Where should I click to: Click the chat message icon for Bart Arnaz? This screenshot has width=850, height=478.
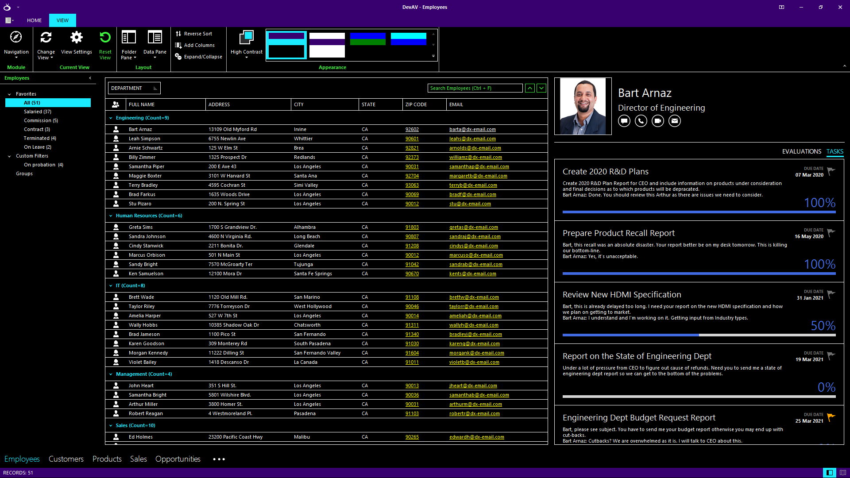click(x=624, y=121)
